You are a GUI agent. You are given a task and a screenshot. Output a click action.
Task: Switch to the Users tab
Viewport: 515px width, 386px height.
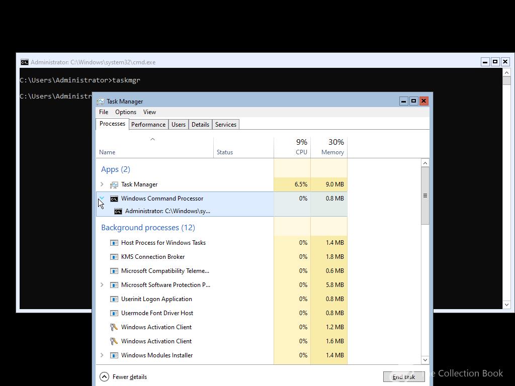click(x=179, y=125)
